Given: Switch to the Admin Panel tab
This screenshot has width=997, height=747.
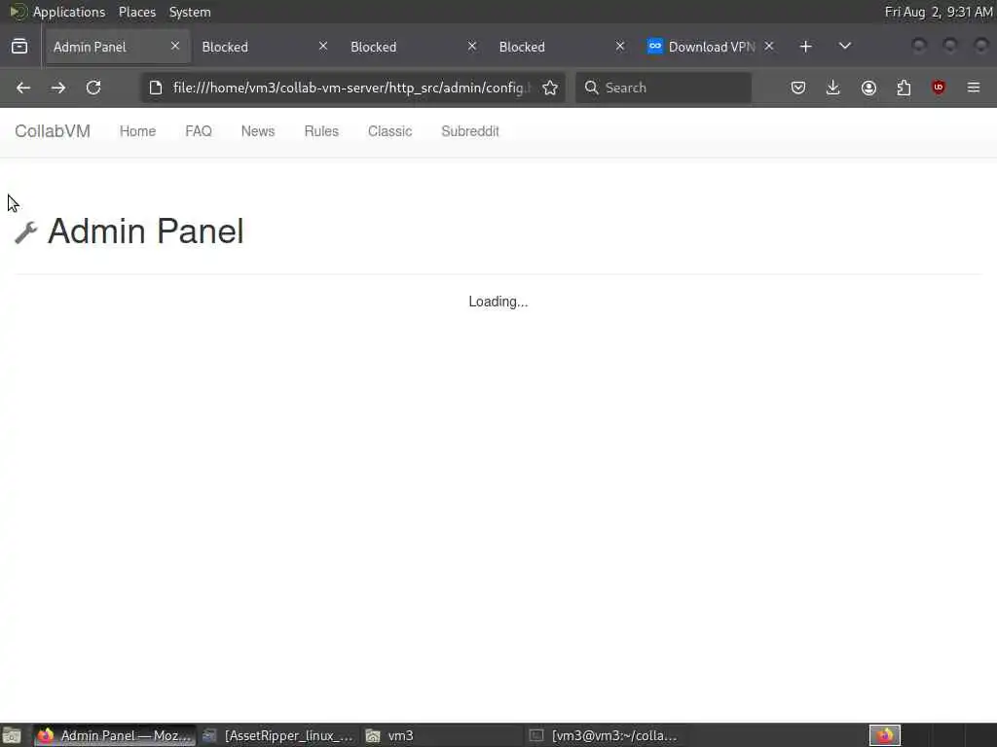Looking at the screenshot, I should click(x=117, y=47).
